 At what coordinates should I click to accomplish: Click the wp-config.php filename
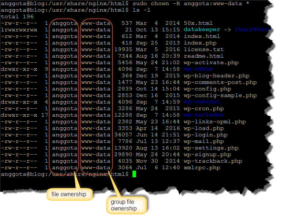click(207, 89)
